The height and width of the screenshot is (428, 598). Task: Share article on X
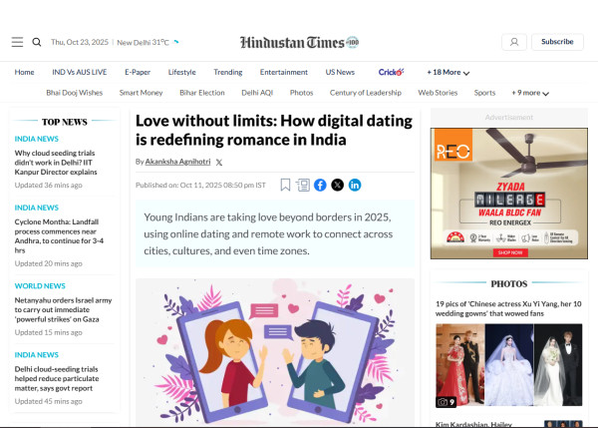(x=337, y=185)
